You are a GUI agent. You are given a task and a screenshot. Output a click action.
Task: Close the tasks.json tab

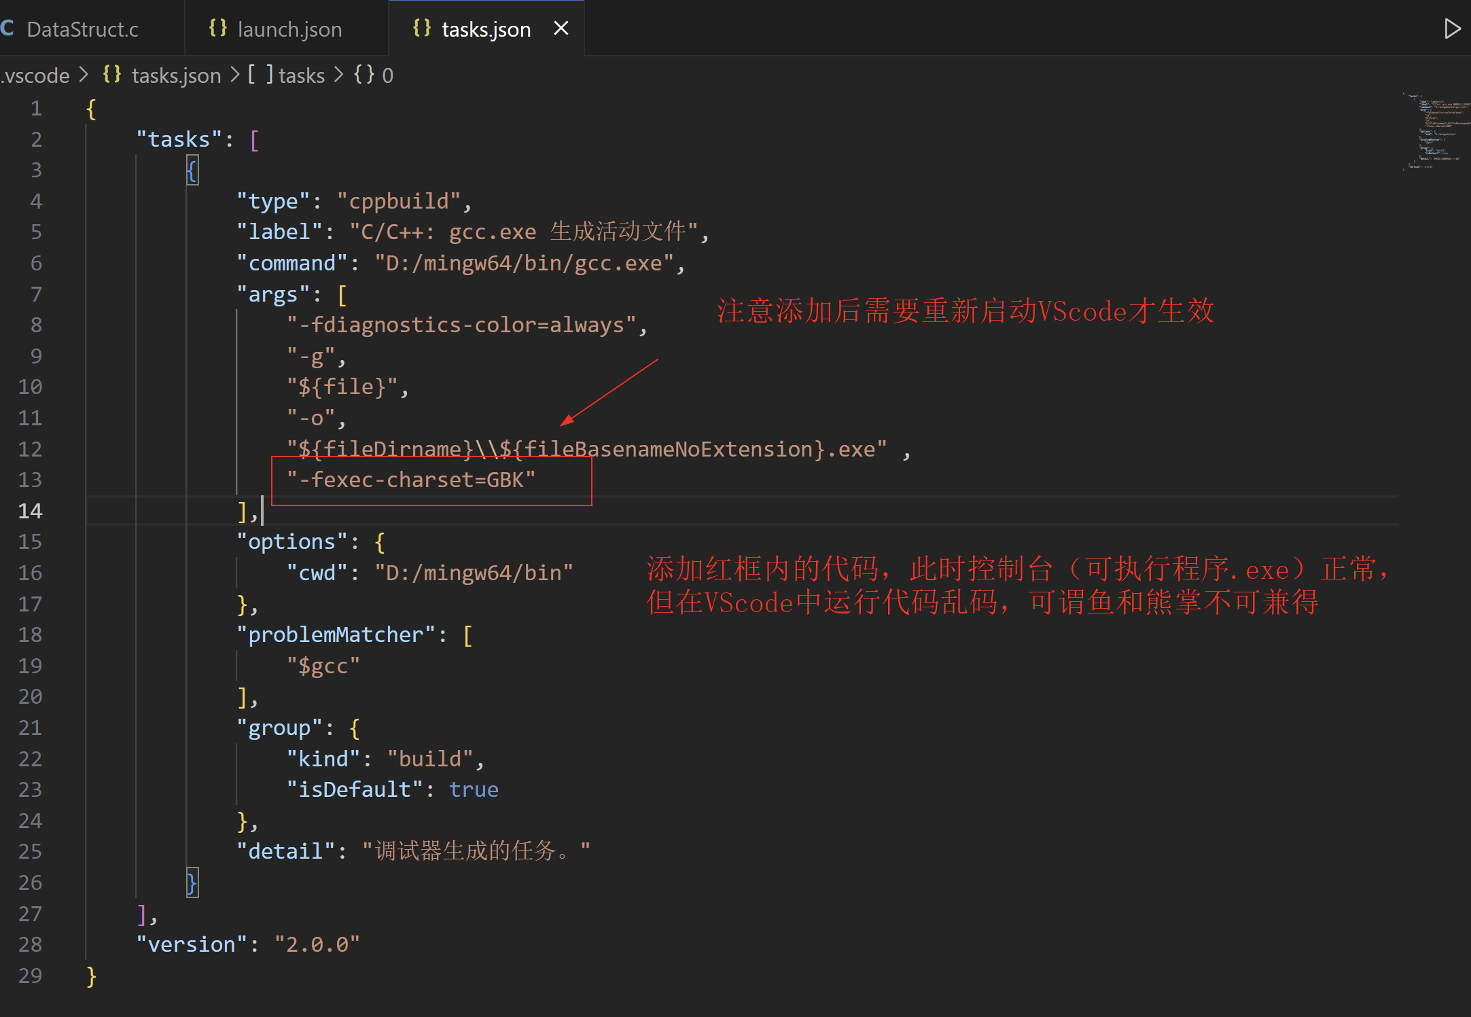coord(561,29)
